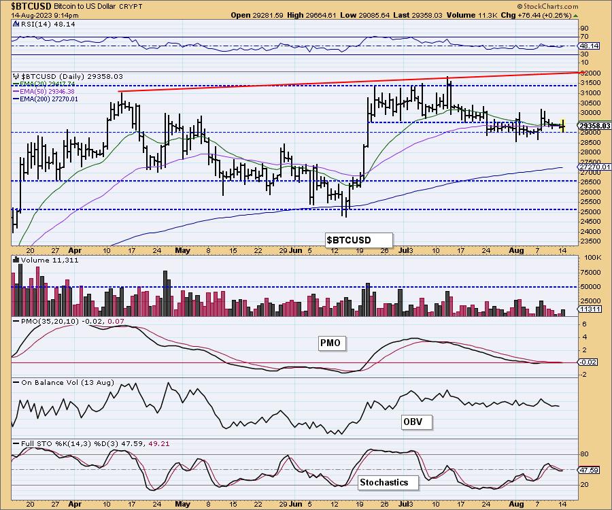The image size is (612, 510).
Task: Click the RSI(14) legend icon
Action: click(x=16, y=24)
